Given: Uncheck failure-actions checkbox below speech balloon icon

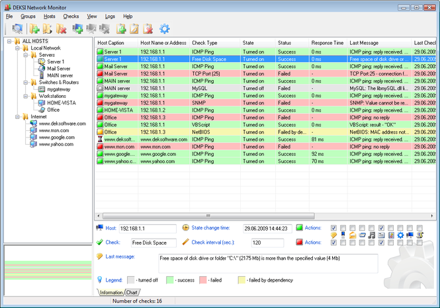Looking at the screenshot, I should (333, 243).
